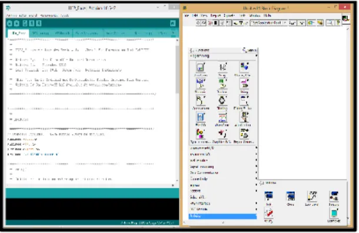The width and height of the screenshot is (359, 233).
Task: Click the LabVIEW Clean Up Diagram button
Action: coord(320,23)
